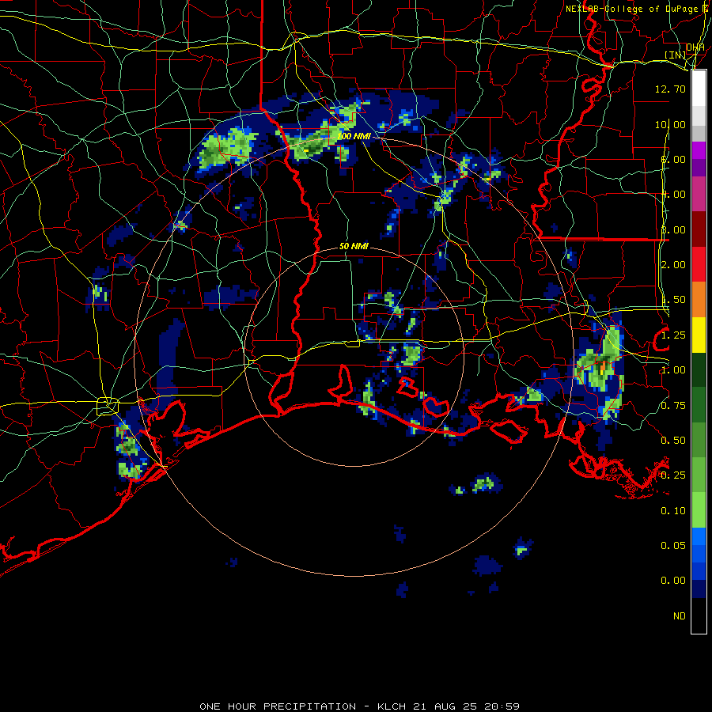Click the 3.00 scale value
This screenshot has height=712, width=712.
pos(673,229)
